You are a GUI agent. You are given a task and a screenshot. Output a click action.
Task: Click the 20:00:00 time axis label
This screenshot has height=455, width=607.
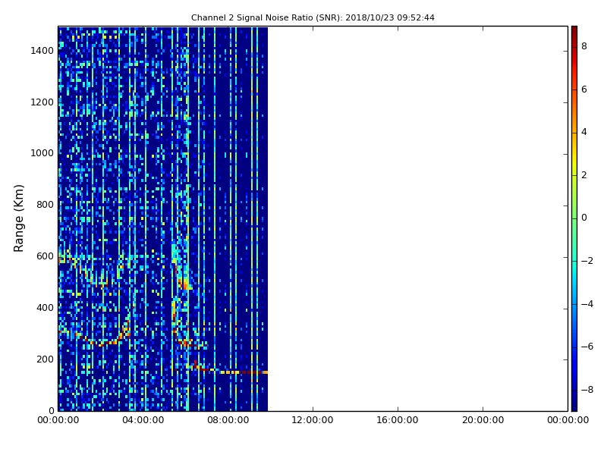(x=483, y=420)
